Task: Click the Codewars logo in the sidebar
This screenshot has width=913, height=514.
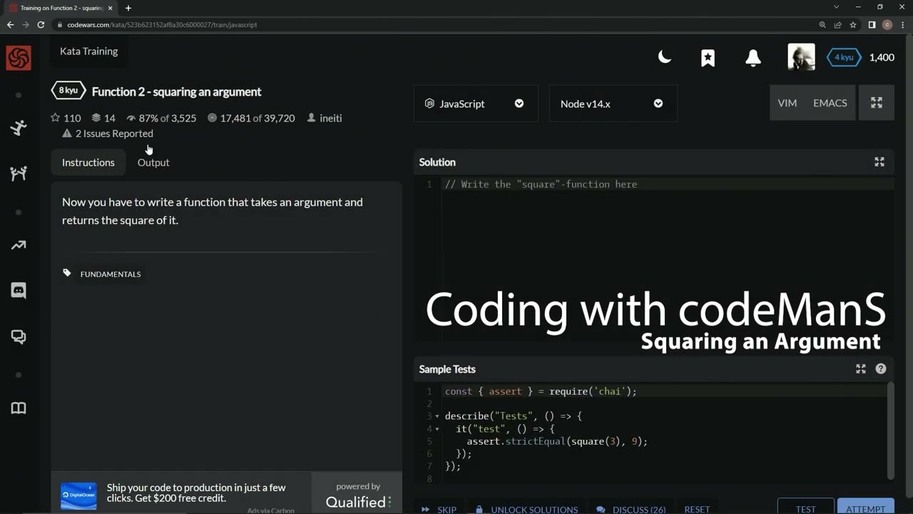Action: [19, 58]
